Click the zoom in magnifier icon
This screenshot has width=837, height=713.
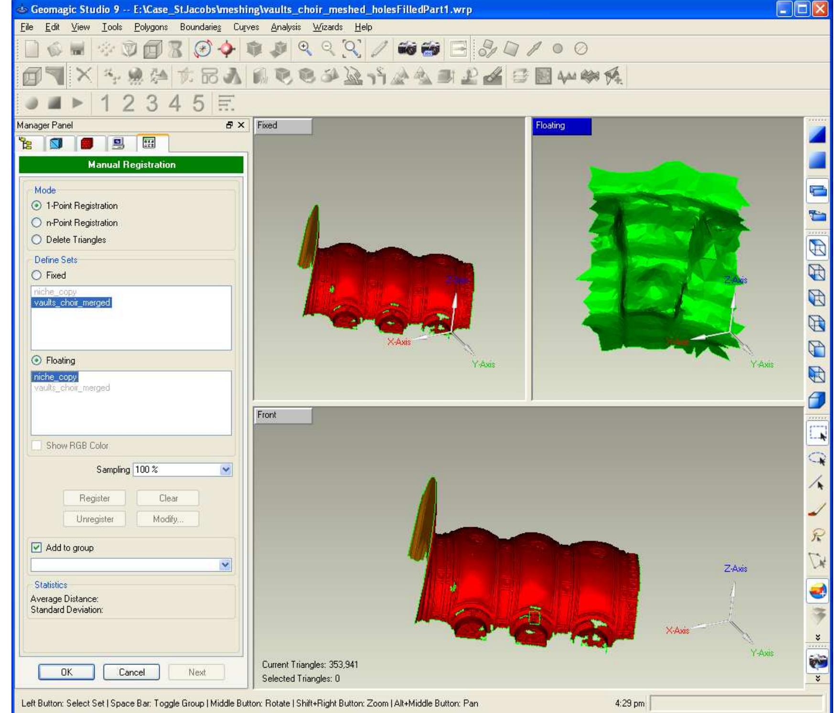[x=305, y=48]
